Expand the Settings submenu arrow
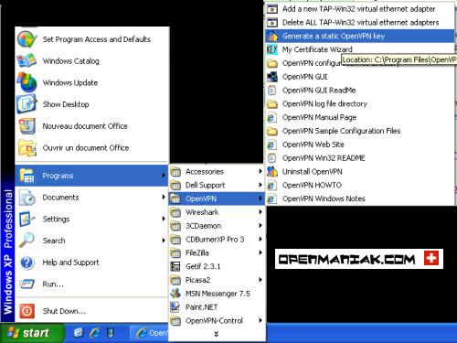The image size is (457, 343). (x=164, y=219)
